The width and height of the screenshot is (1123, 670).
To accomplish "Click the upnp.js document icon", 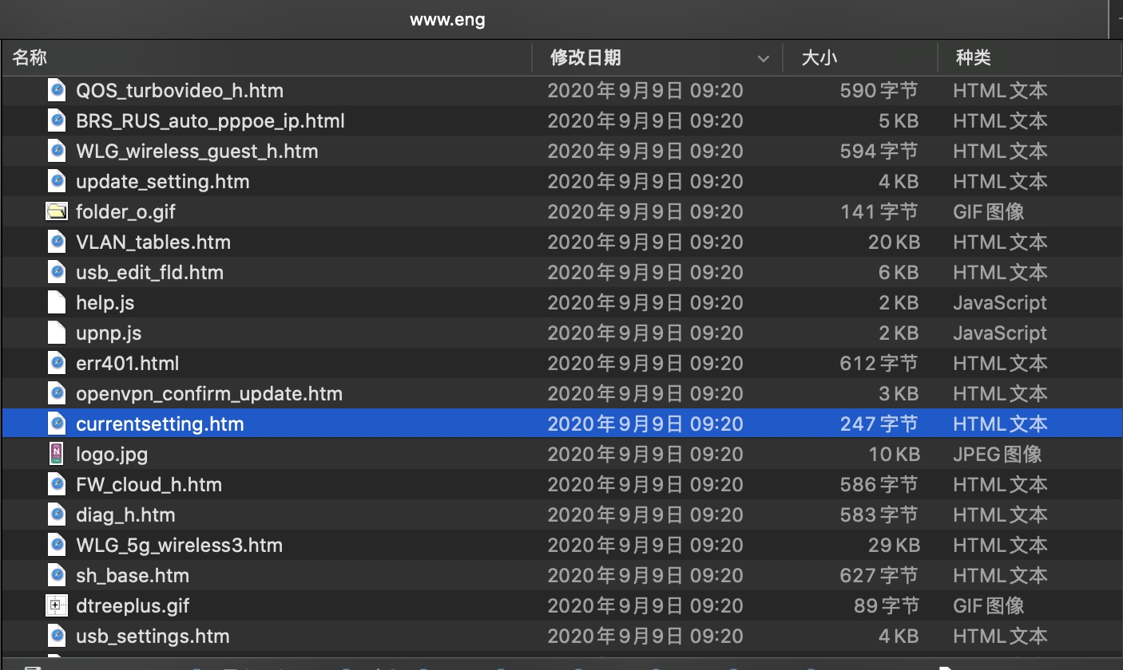I will 56,333.
